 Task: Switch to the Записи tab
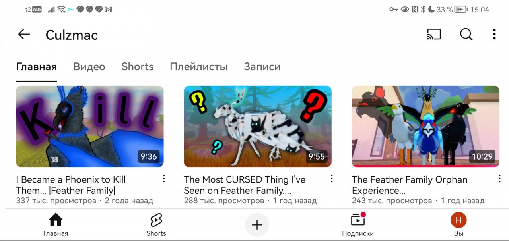point(262,67)
